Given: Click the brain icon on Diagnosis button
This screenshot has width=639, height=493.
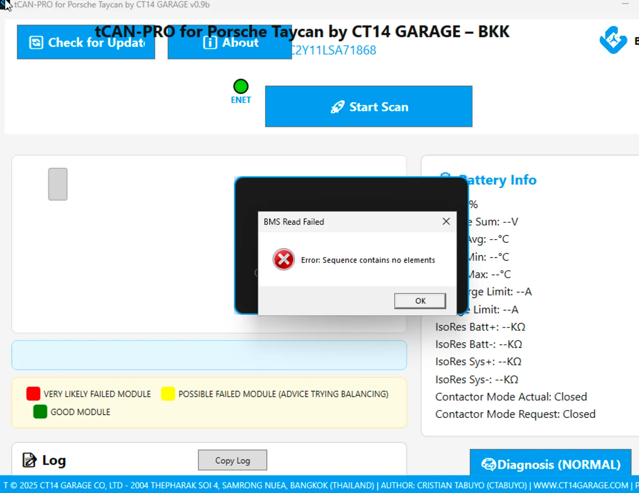Looking at the screenshot, I should (489, 464).
